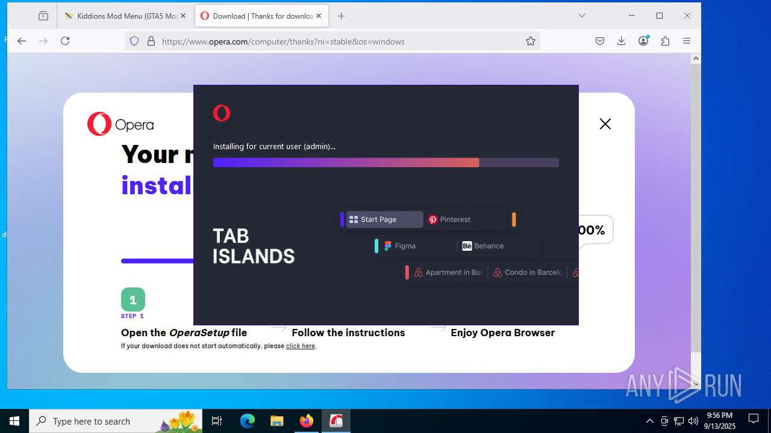The width and height of the screenshot is (771, 433).
Task: Click the 'Enjoy Opera Browser' text
Action: 503,333
